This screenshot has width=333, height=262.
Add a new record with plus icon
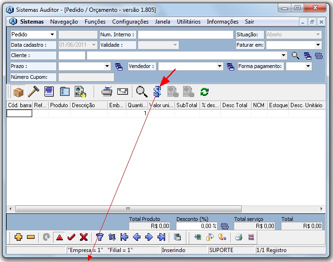(x=18, y=237)
